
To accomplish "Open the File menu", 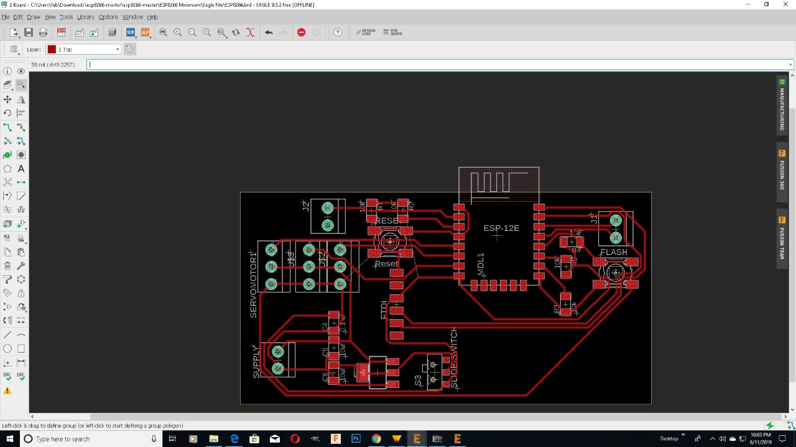I will pos(6,17).
